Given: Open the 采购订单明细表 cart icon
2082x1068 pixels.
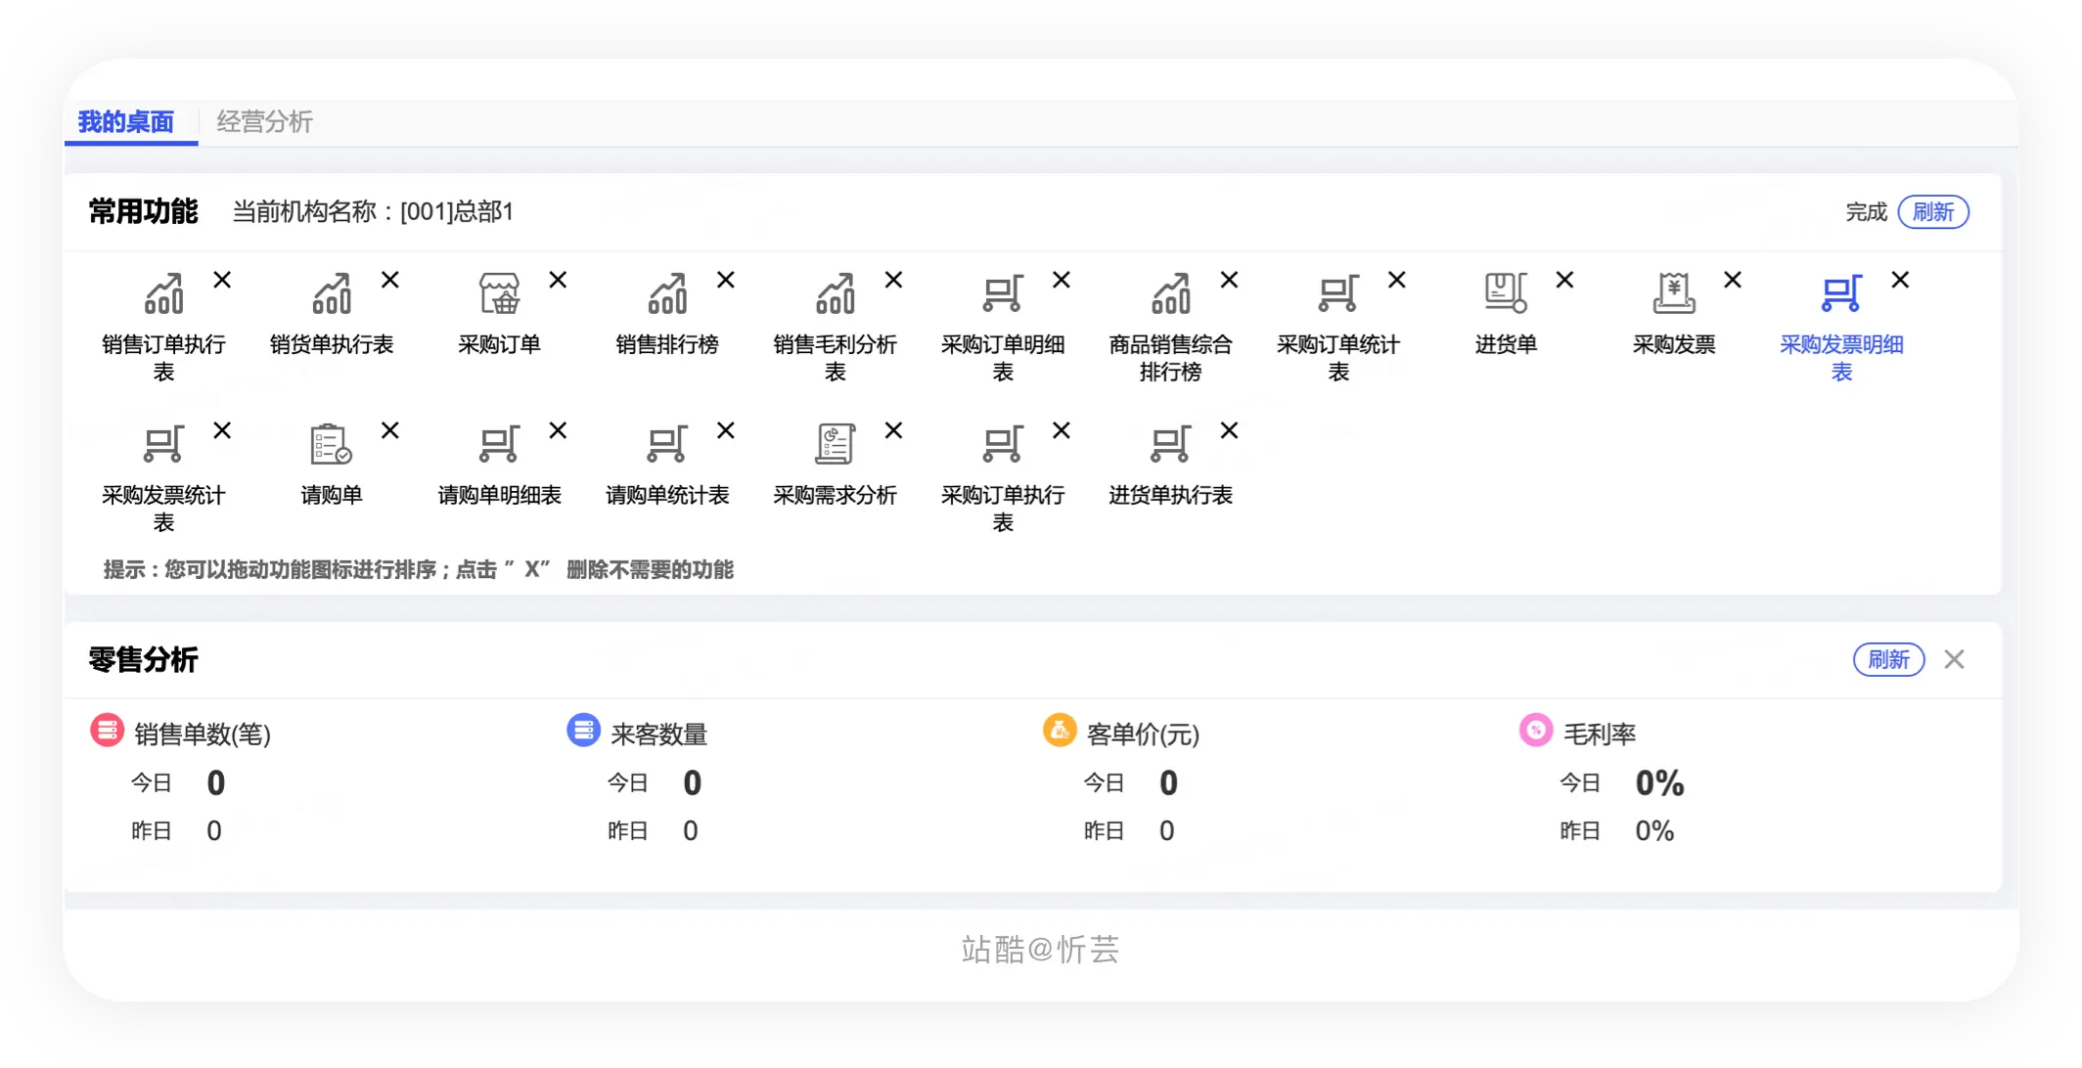Looking at the screenshot, I should click(x=1003, y=293).
